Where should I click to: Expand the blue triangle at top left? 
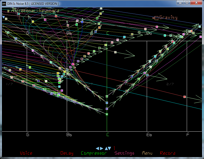(x=4, y=17)
